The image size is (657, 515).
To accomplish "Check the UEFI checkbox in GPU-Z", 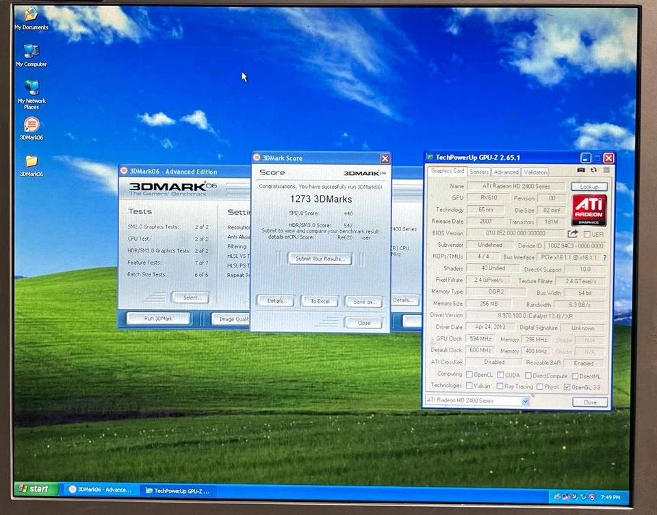I will click(x=587, y=234).
